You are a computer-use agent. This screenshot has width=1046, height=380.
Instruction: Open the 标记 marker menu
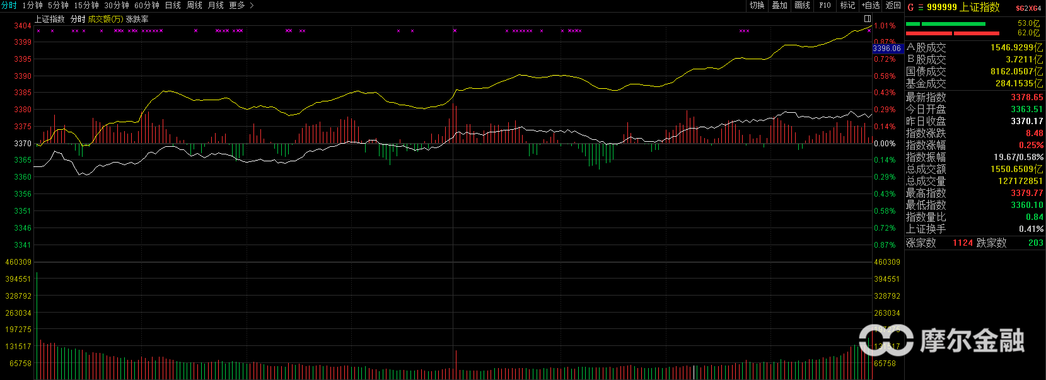coord(847,5)
